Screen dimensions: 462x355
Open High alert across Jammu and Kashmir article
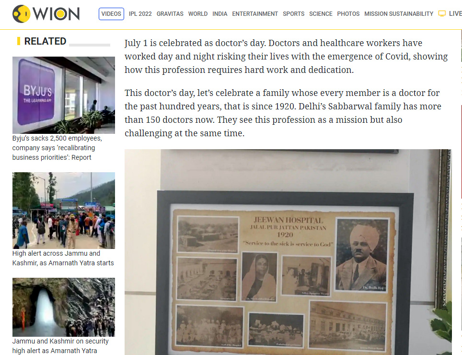click(x=63, y=258)
